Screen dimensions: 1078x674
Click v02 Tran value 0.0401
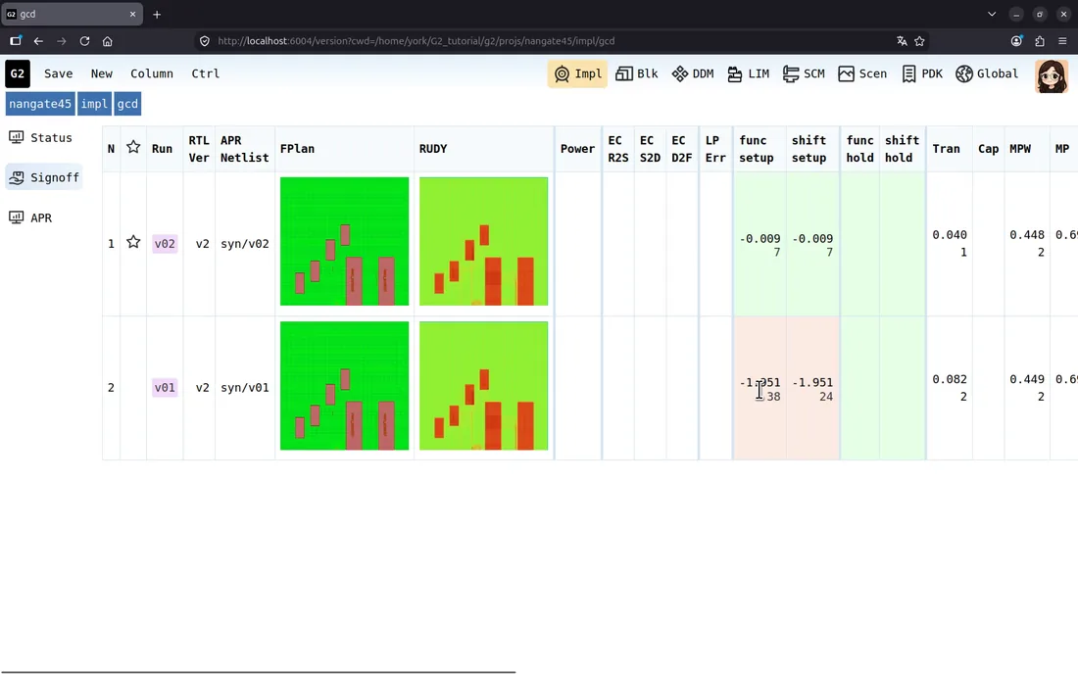[x=950, y=243]
